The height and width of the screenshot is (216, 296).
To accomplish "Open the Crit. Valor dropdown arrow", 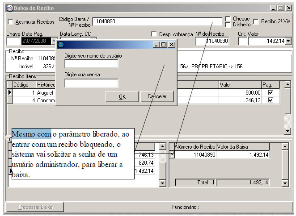I will tap(288, 41).
